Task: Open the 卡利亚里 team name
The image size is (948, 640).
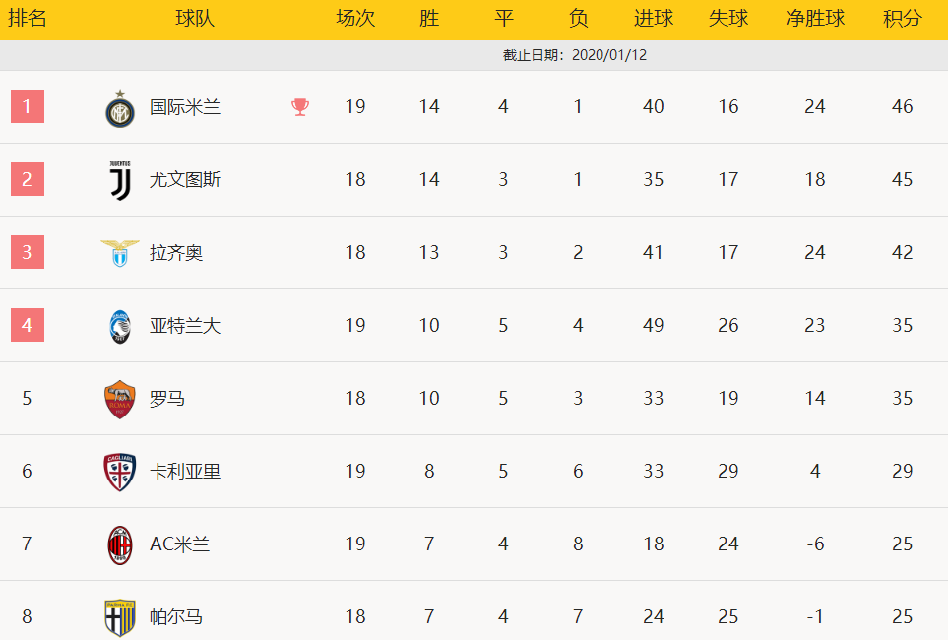Action: 185,471
